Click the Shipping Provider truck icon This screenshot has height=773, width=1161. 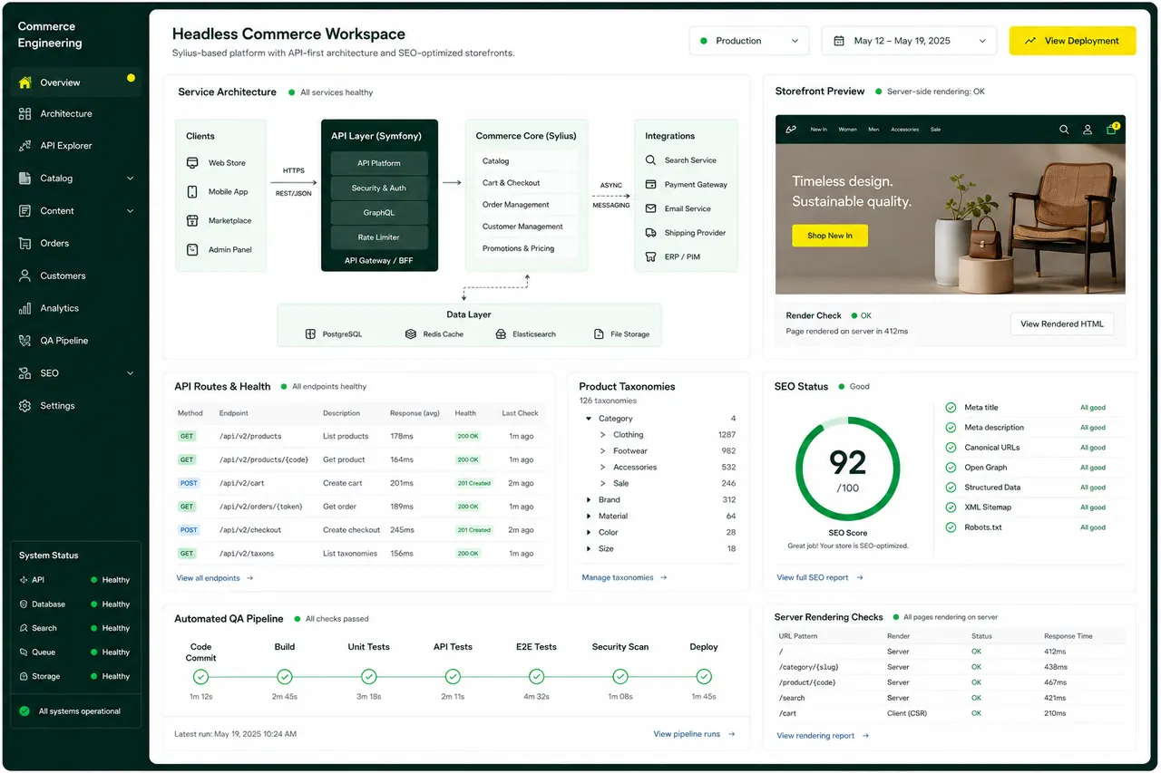(650, 233)
